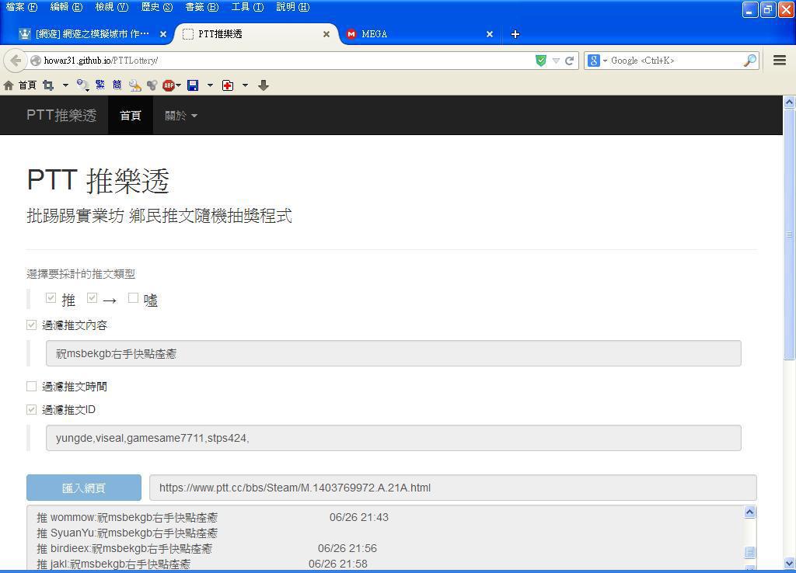Click the globe site identity icon
The image size is (796, 573).
(x=36, y=61)
